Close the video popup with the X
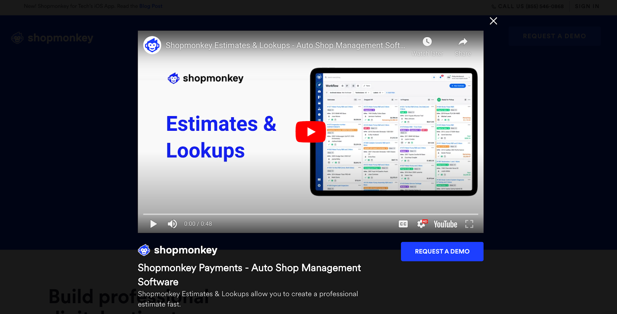Screen dimensions: 617x314 pos(493,21)
